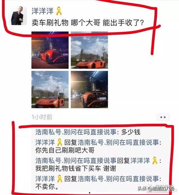Tap the 多少钱 comment text
Image resolution: width=179 pixels, height=195 pixels.
tap(131, 132)
